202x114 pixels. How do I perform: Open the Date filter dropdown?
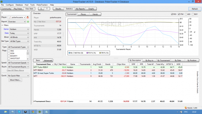(x=19, y=33)
